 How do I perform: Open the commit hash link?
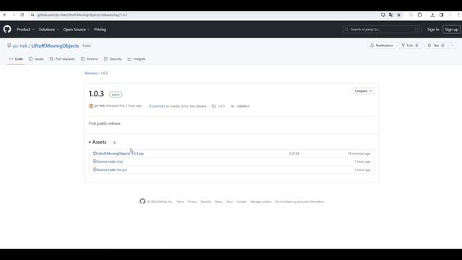pyautogui.click(x=243, y=106)
